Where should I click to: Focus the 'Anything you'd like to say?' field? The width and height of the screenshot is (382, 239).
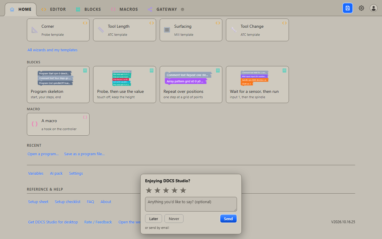click(191, 204)
